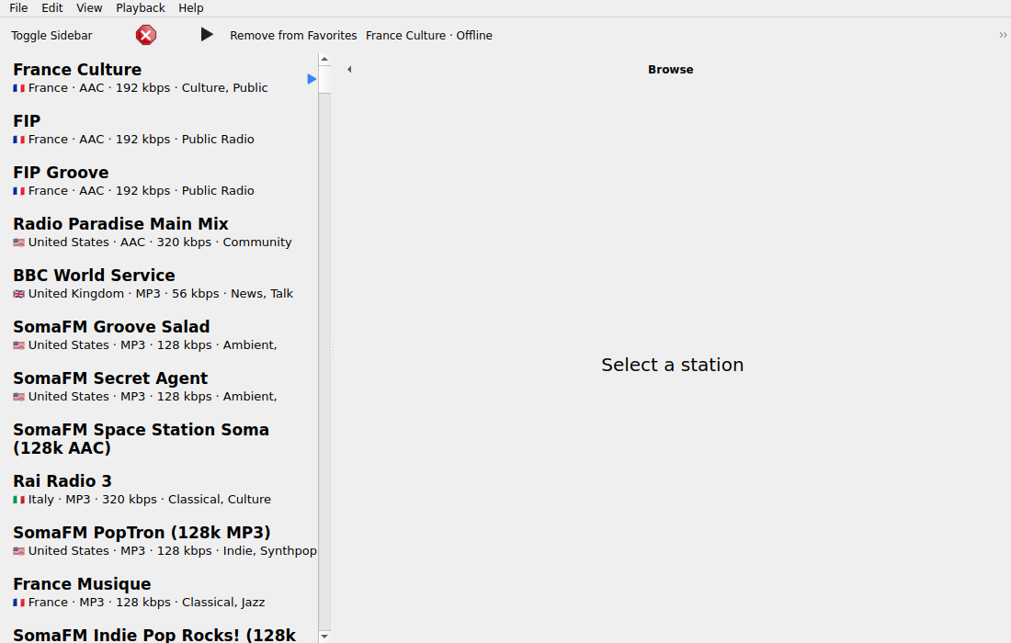Viewport: 1011px width, 643px height.
Task: Click the back arrow next to Browse
Action: [x=349, y=70]
